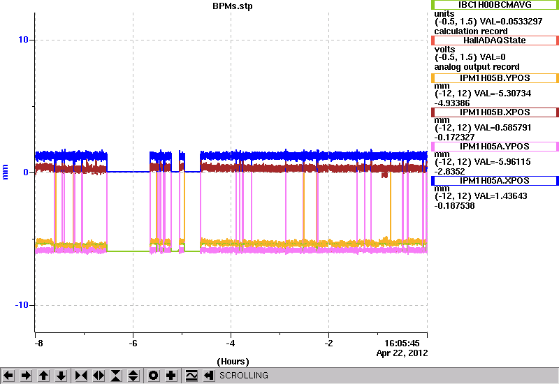Click the y-axis label 10

click(x=23, y=40)
